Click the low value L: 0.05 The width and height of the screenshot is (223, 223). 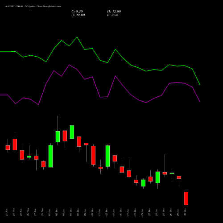pos(113,15)
